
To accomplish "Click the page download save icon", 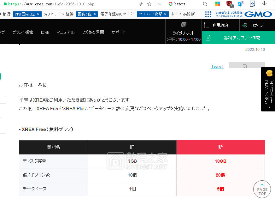I will point(252,4).
